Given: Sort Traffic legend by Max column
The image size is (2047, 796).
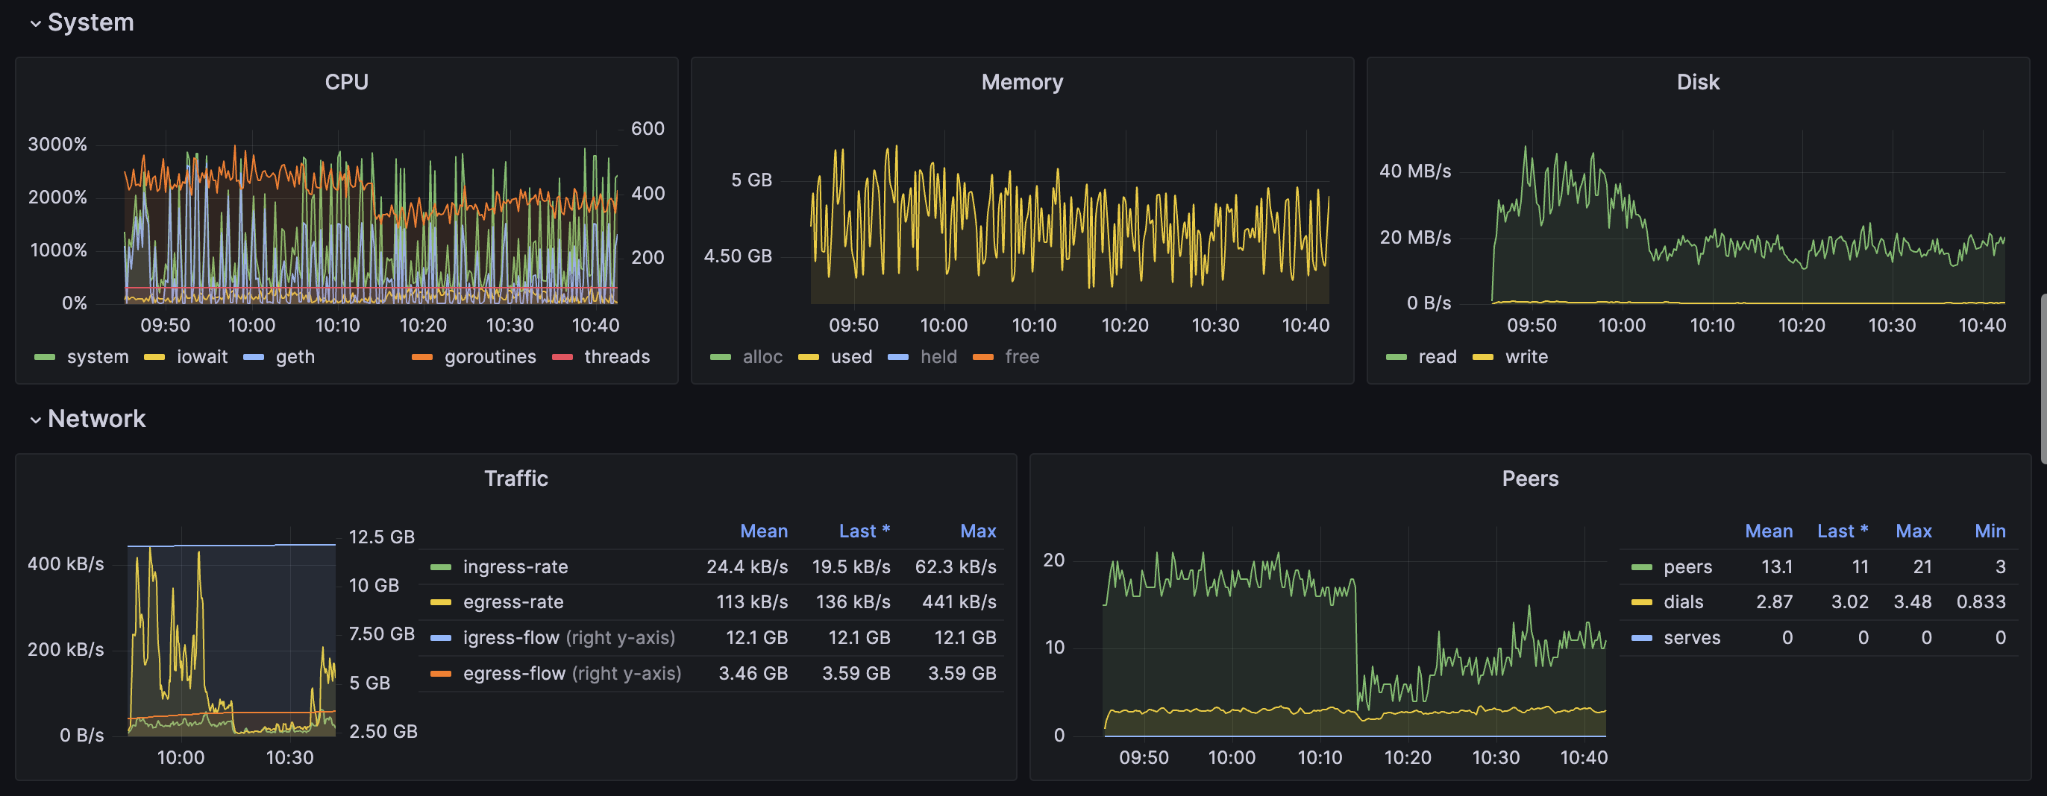Looking at the screenshot, I should (x=977, y=531).
